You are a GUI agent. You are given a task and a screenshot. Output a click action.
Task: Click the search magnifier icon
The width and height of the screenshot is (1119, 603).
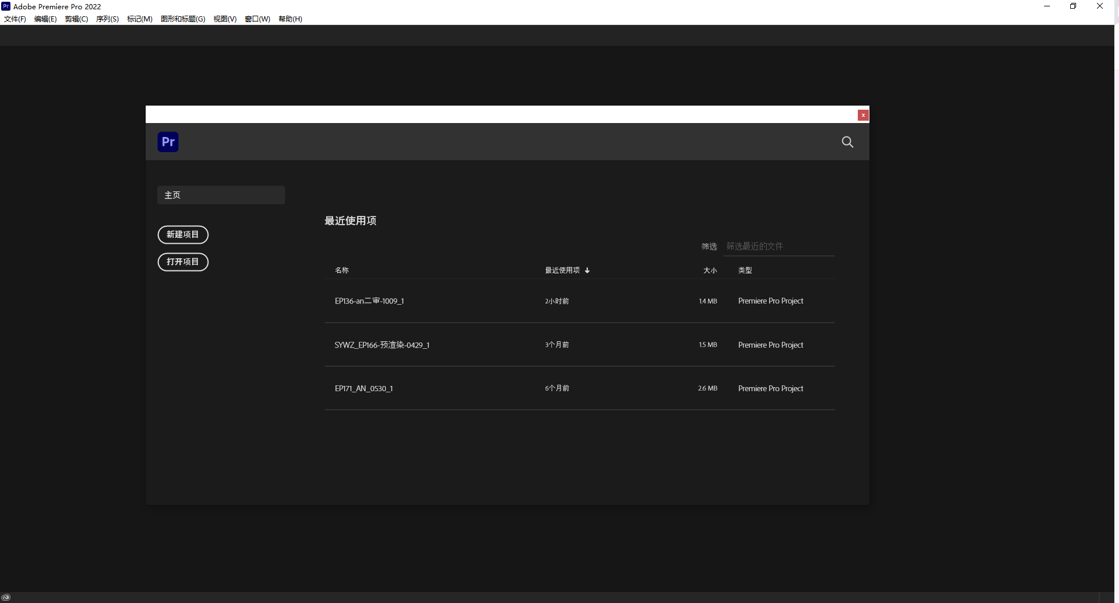point(847,142)
